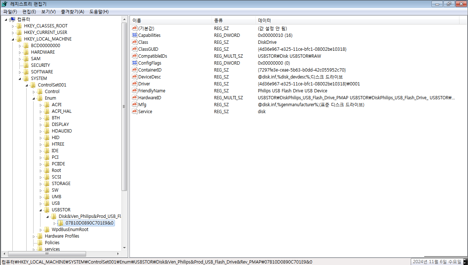Click the string icon next to (기본값)

click(135, 28)
